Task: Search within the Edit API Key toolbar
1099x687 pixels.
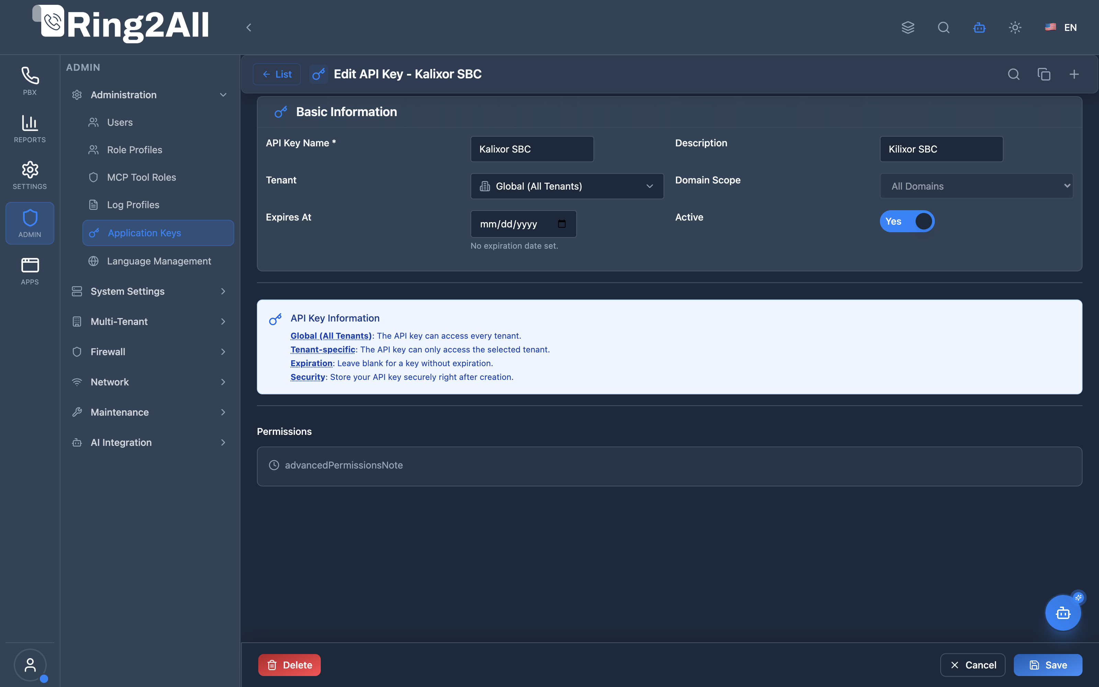Action: coord(1013,74)
